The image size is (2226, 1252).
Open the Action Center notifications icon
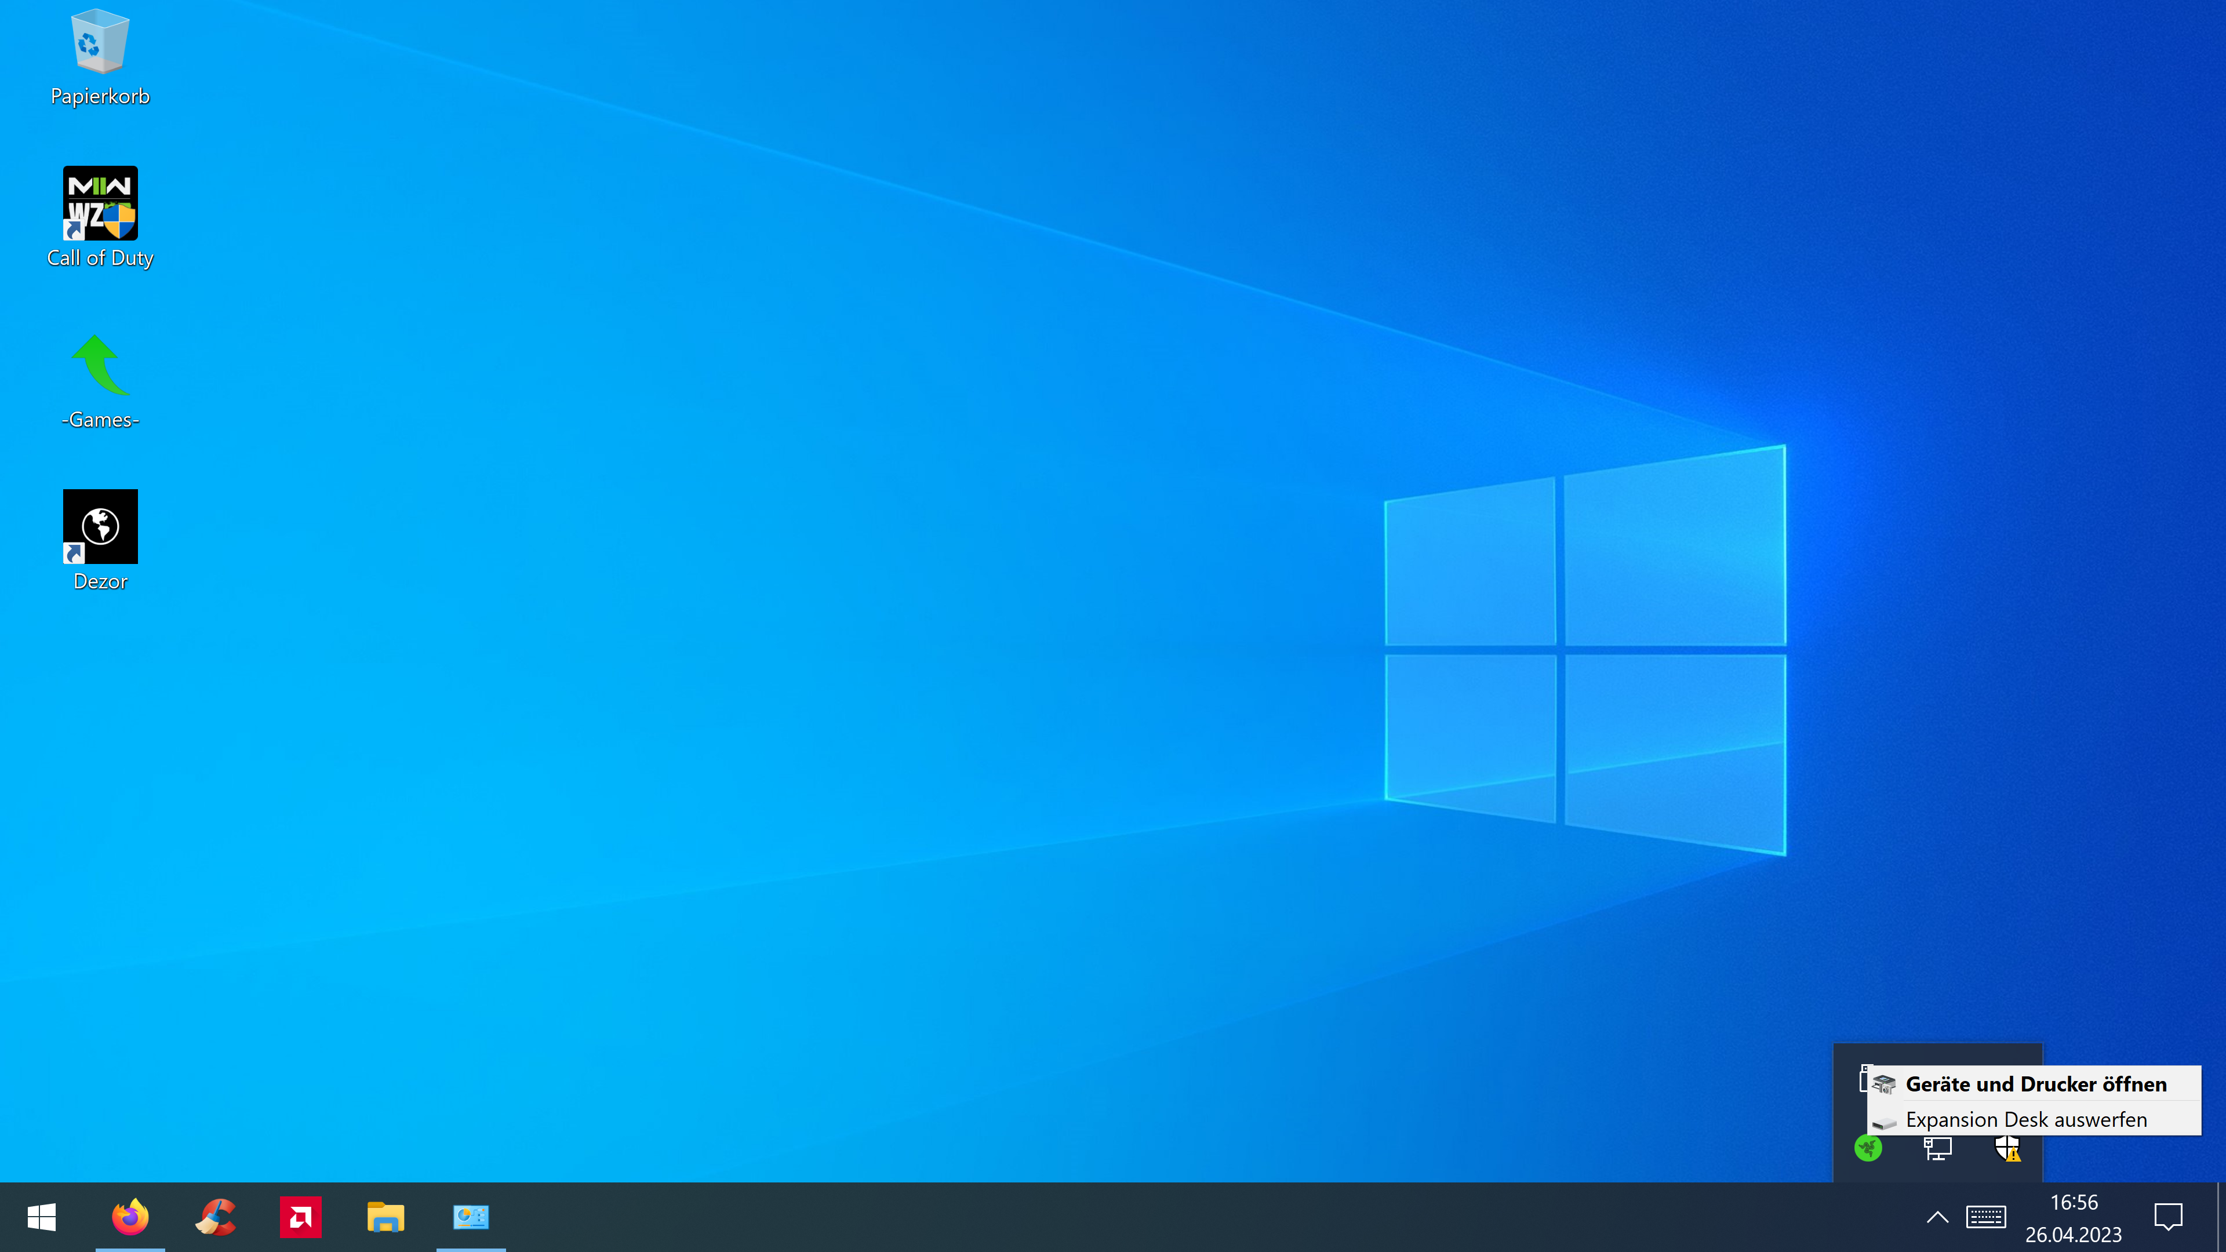[x=2168, y=1217]
